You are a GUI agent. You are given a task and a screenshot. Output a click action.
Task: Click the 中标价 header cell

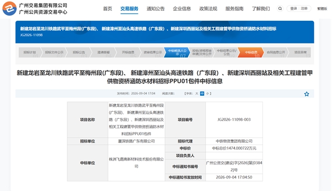click(185, 149)
